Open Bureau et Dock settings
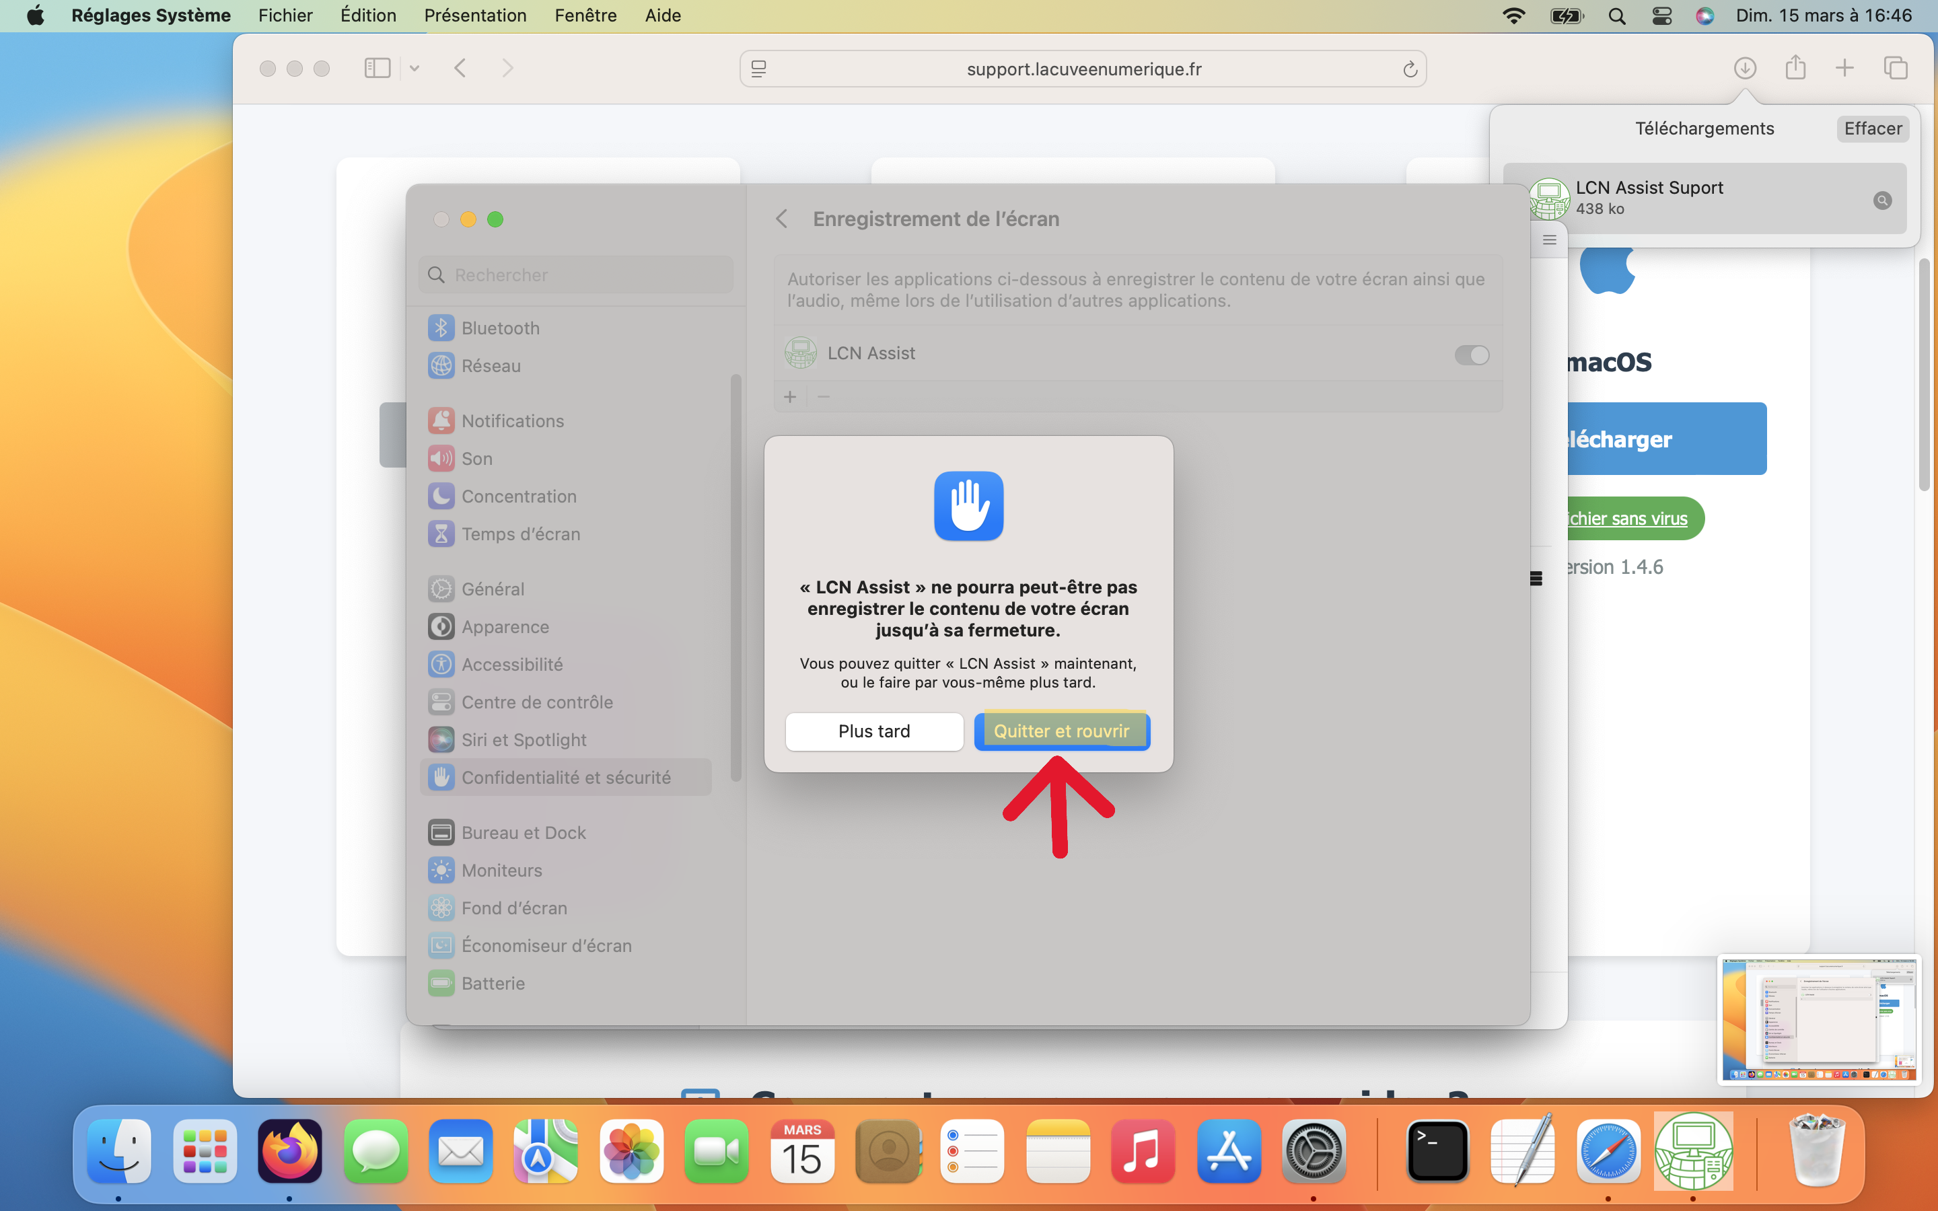This screenshot has height=1211, width=1938. [565, 832]
